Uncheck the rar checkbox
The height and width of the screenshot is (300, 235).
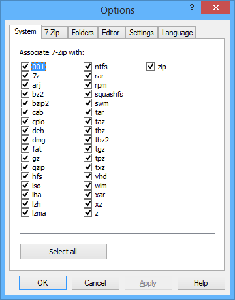(x=87, y=76)
